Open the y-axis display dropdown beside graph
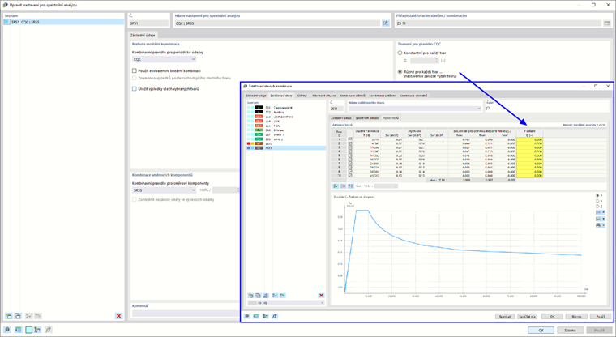The image size is (616, 337). [601, 219]
